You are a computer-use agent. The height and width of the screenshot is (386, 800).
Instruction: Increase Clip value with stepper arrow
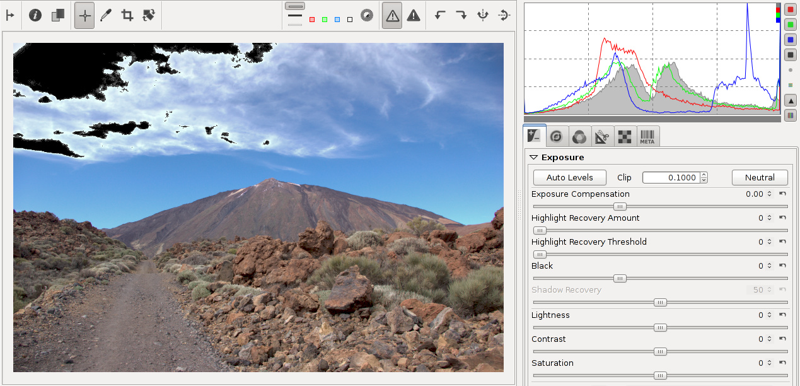pos(704,175)
